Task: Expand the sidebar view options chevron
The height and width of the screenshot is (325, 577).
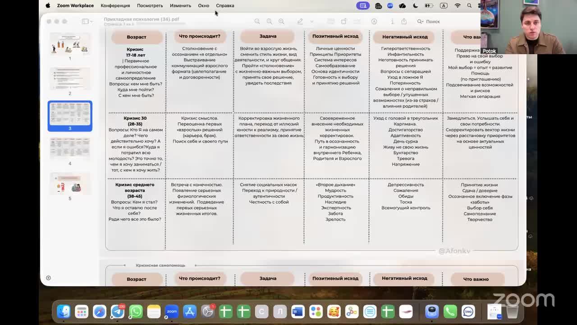Action: [92, 21]
